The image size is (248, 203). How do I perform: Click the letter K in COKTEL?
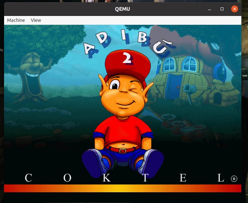106,178
